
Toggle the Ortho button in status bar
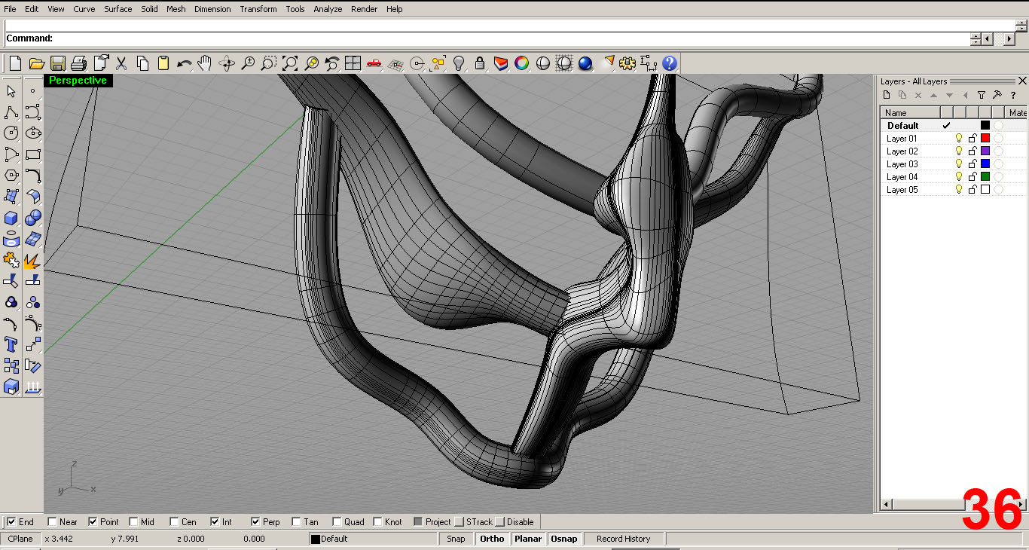pos(492,539)
